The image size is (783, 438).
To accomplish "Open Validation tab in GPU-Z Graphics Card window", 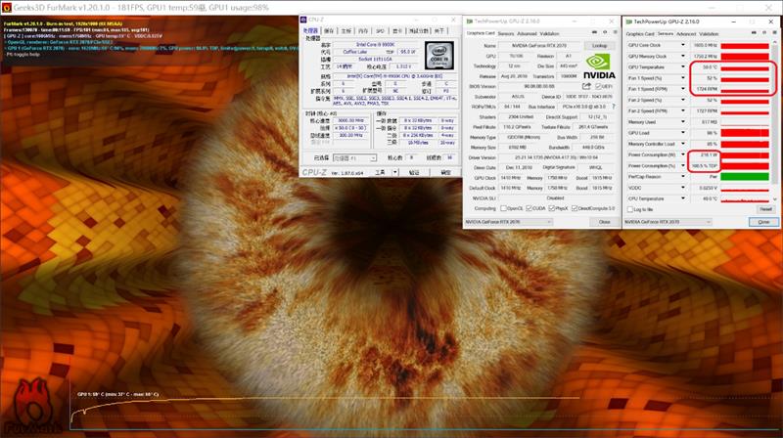I will [549, 33].
